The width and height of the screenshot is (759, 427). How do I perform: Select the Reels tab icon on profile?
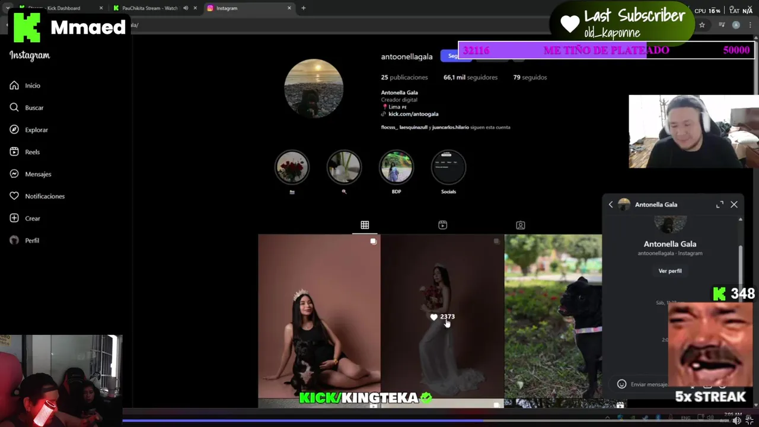click(442, 225)
